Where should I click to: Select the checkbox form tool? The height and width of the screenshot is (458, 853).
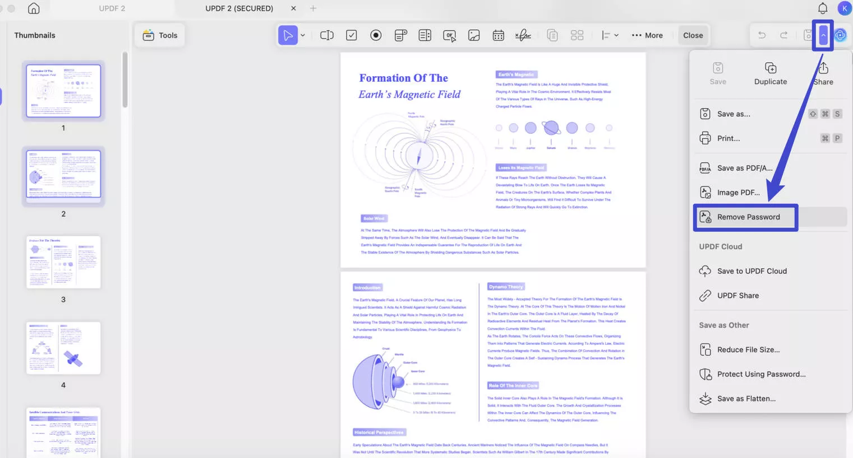[x=351, y=35]
